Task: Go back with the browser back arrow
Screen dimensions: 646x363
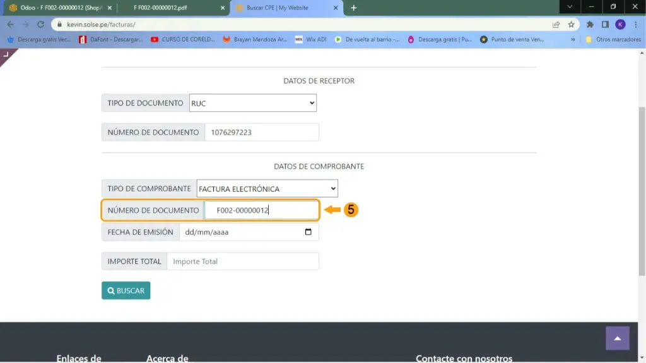Action: pos(10,25)
